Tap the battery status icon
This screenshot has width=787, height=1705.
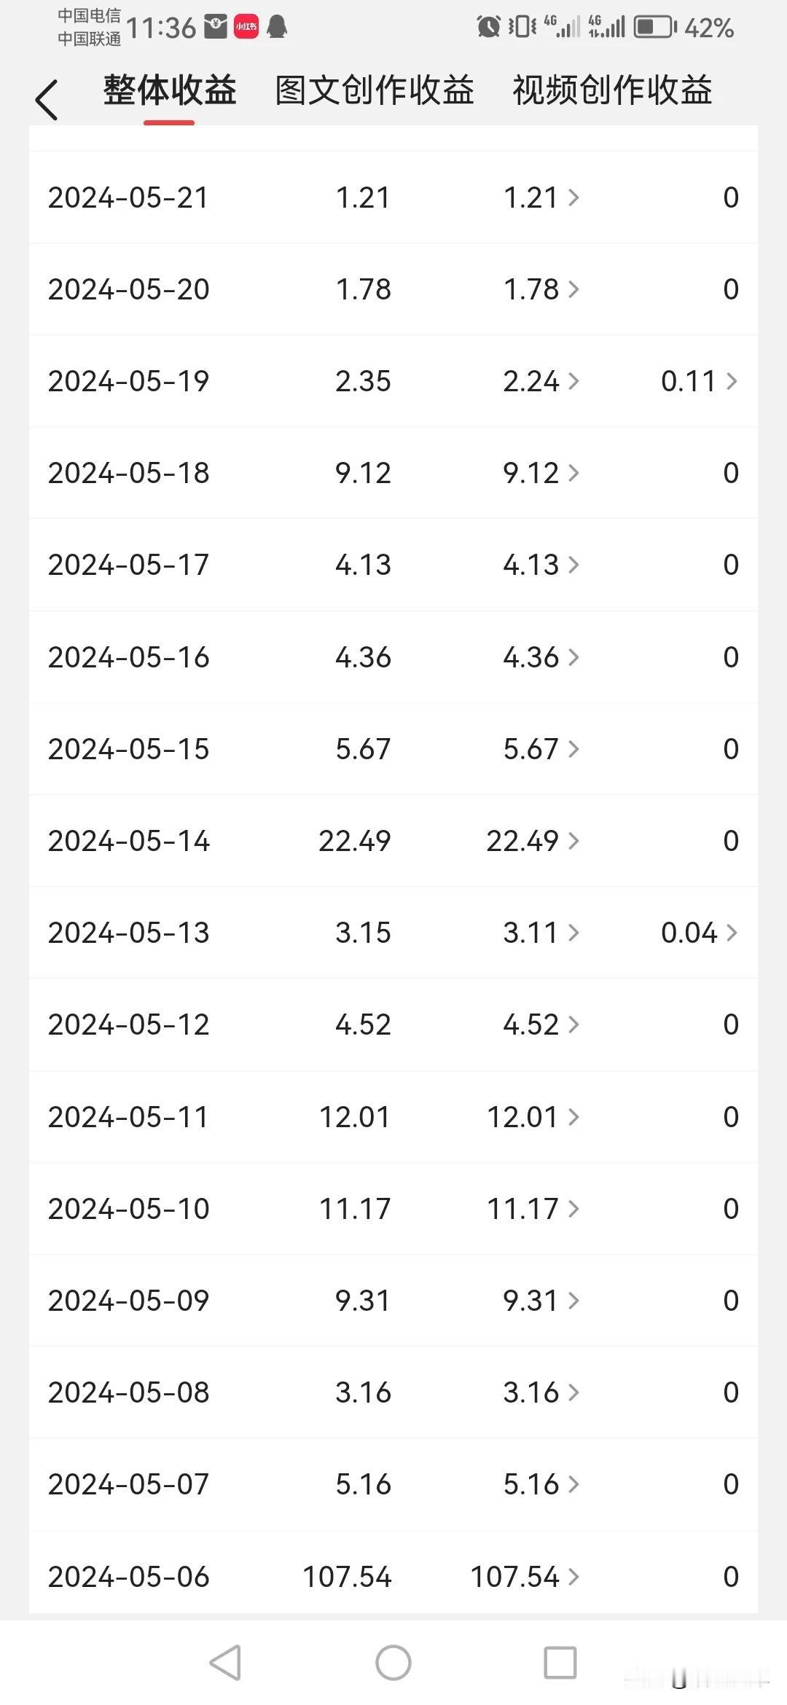click(x=655, y=28)
